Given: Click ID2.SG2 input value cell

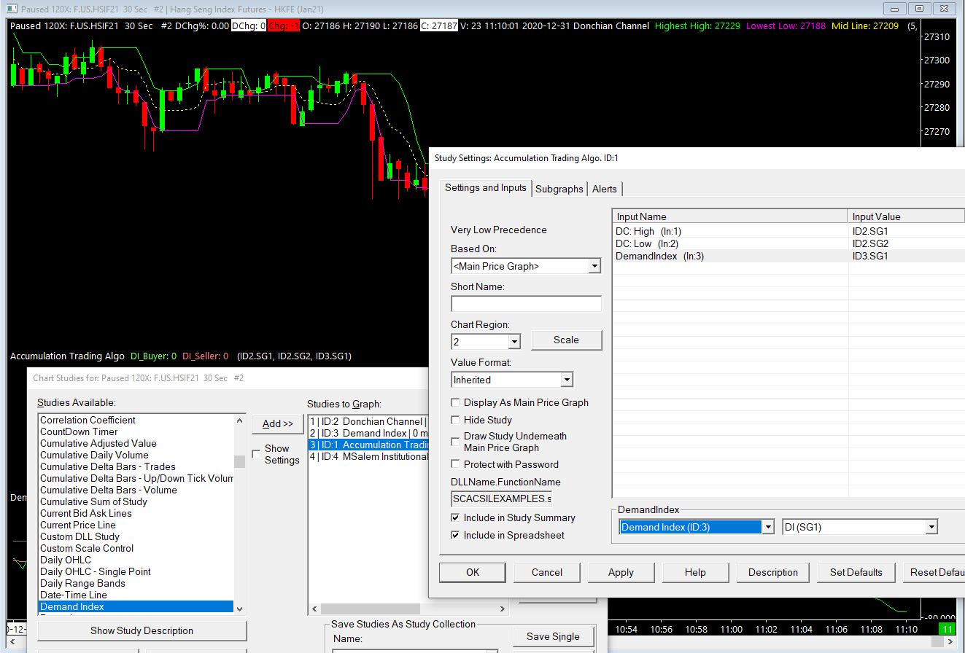Looking at the screenshot, I should pyautogui.click(x=907, y=243).
